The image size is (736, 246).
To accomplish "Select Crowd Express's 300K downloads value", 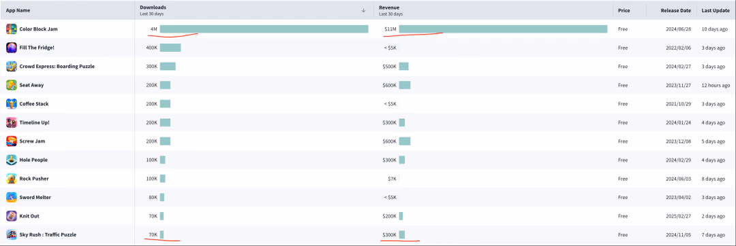I will pos(151,67).
